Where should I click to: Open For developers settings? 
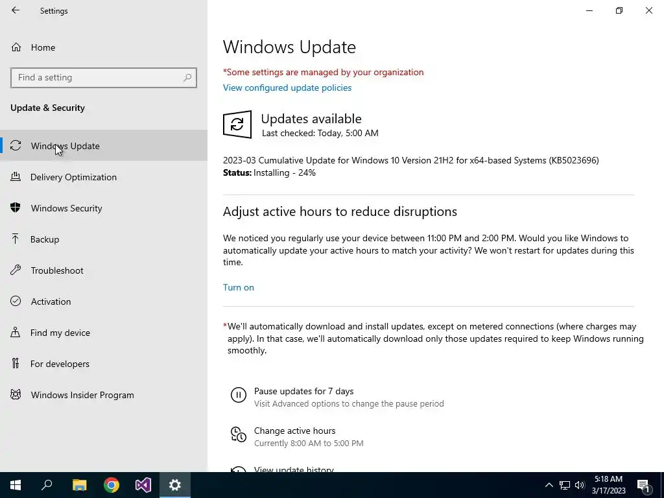[x=104, y=364]
